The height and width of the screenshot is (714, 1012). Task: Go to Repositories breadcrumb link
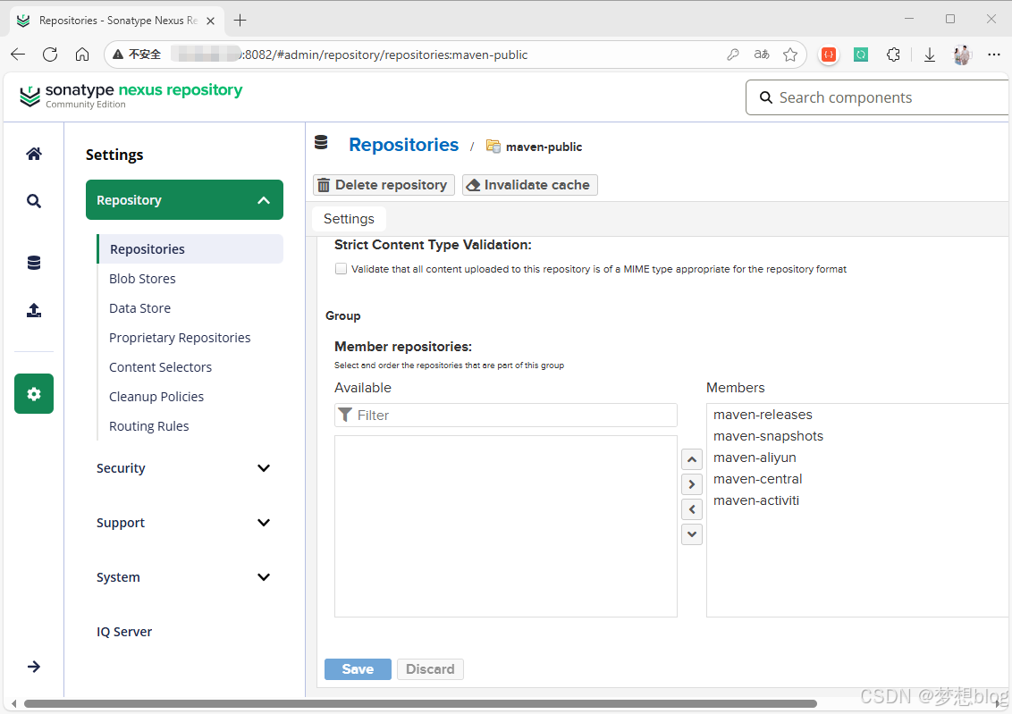pyautogui.click(x=404, y=145)
